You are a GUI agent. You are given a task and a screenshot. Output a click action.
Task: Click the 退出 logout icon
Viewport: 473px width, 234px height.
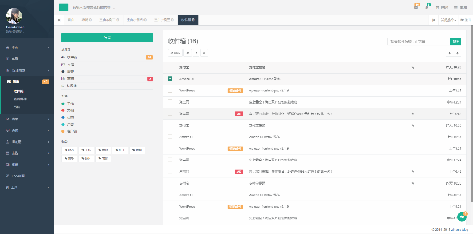pyautogui.click(x=466, y=20)
